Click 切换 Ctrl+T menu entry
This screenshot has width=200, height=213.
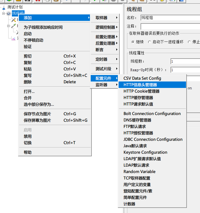coord(55,143)
